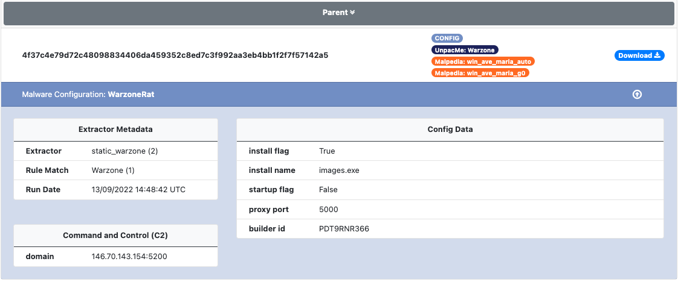
Task: Open Malpedia: win_ave_maria_g0 tag
Action: pos(480,73)
